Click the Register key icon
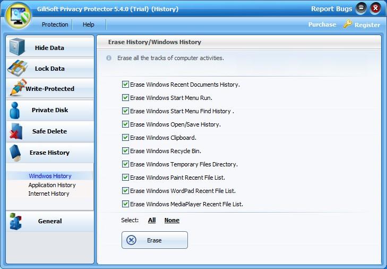The height and width of the screenshot is (269, 387). [348, 24]
